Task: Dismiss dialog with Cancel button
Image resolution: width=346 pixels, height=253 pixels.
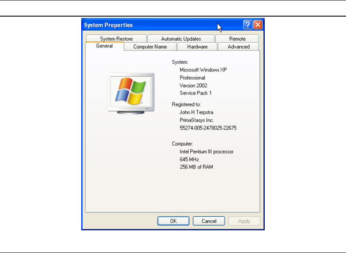Action: (209, 221)
